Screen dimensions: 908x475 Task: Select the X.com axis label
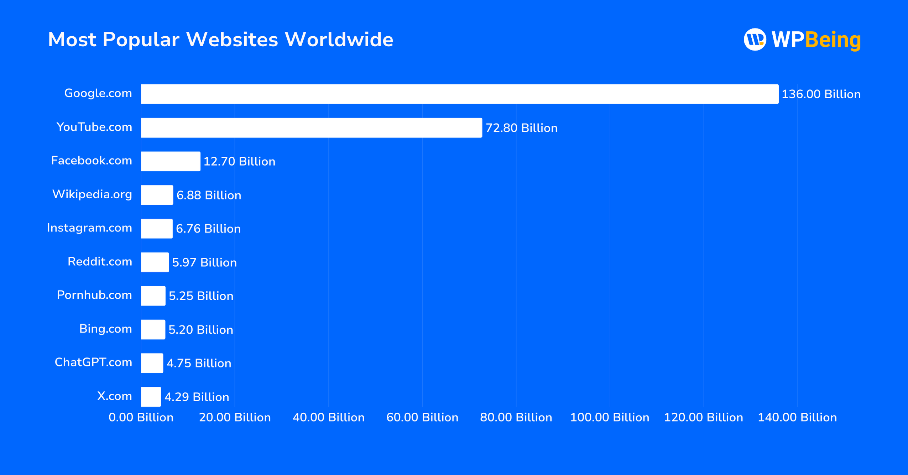click(x=115, y=396)
